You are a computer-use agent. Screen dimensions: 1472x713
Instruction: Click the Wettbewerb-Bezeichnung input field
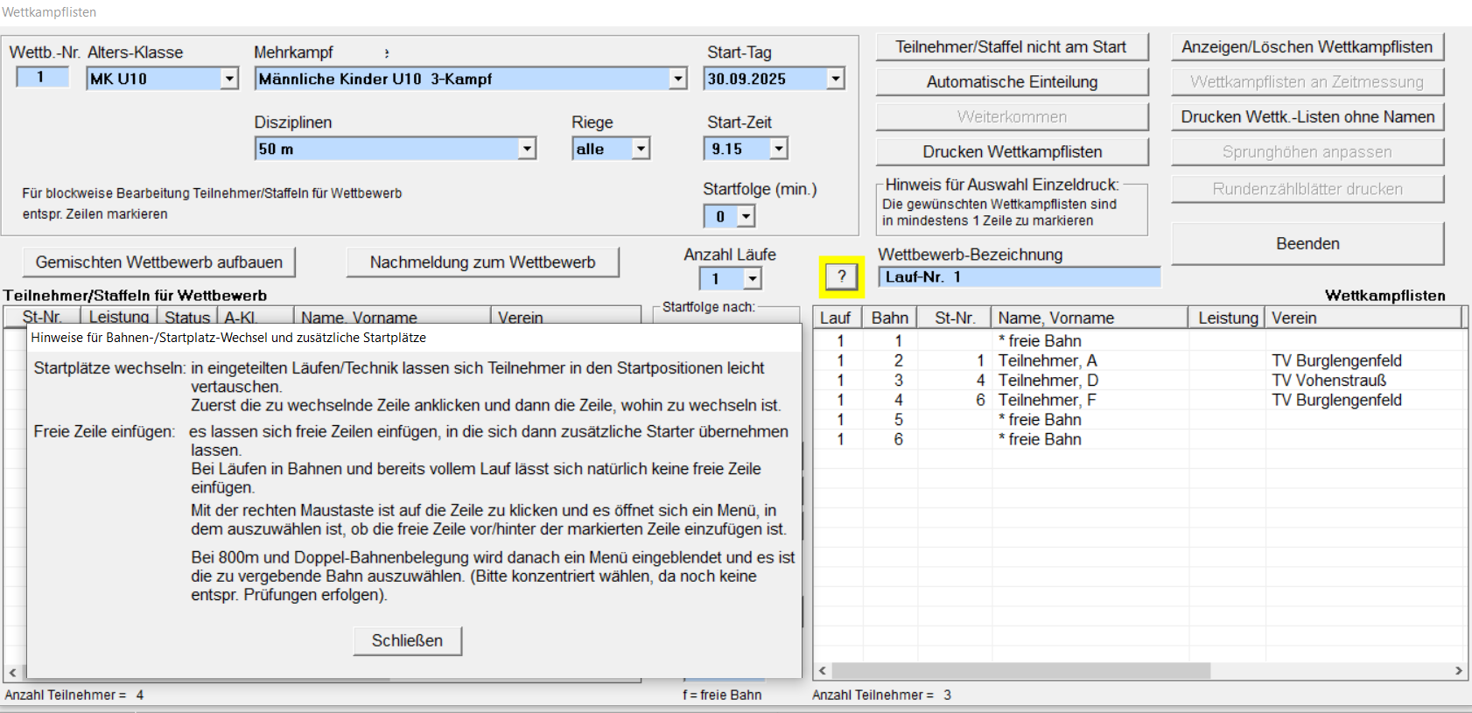(x=1019, y=277)
